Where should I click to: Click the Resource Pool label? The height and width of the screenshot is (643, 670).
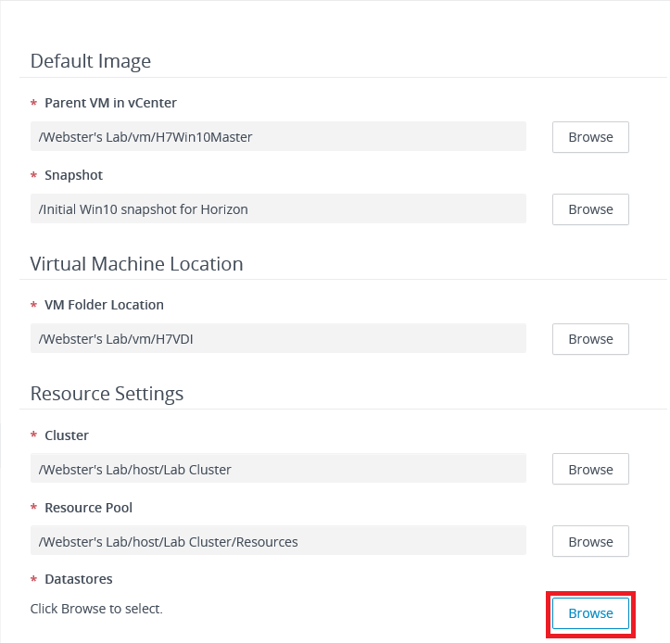pos(88,508)
